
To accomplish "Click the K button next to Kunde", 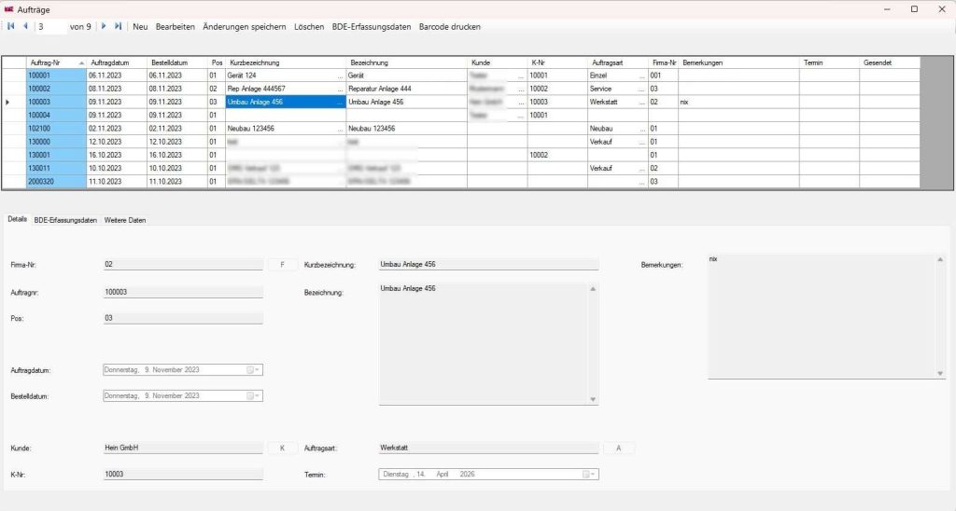I will [x=282, y=449].
